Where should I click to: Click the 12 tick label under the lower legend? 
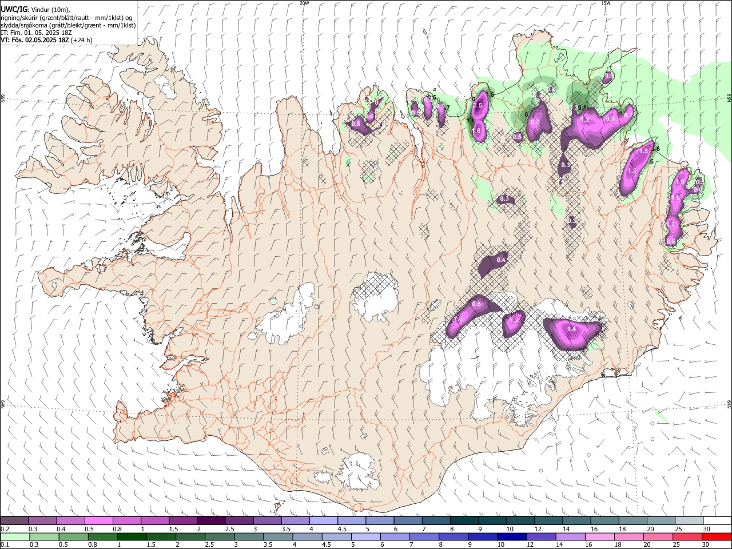(x=530, y=545)
